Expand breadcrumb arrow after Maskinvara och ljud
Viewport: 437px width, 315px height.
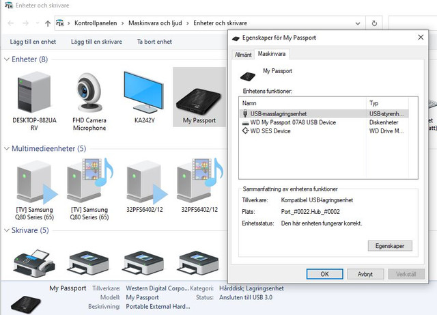tap(188, 23)
